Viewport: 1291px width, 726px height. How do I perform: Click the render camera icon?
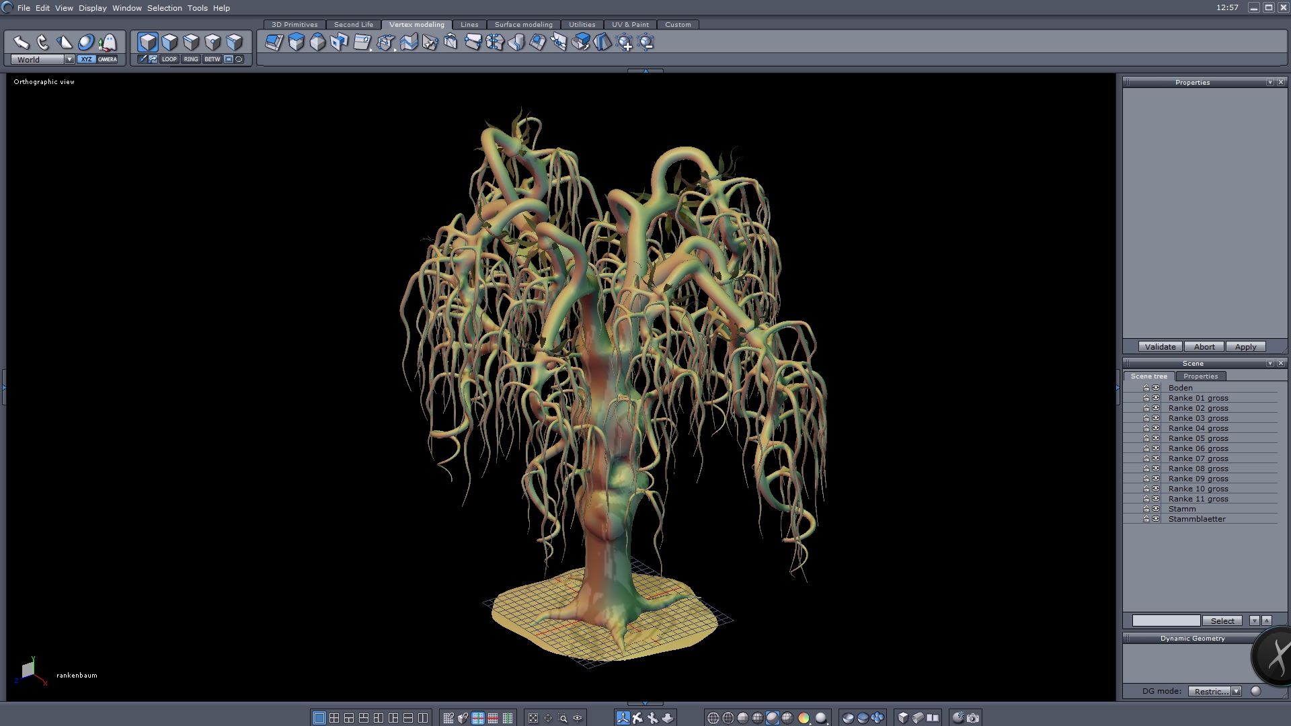tap(973, 718)
